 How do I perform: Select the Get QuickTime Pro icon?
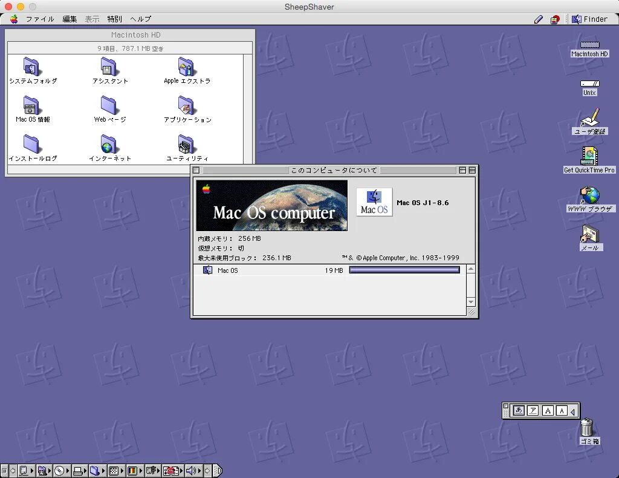point(589,156)
